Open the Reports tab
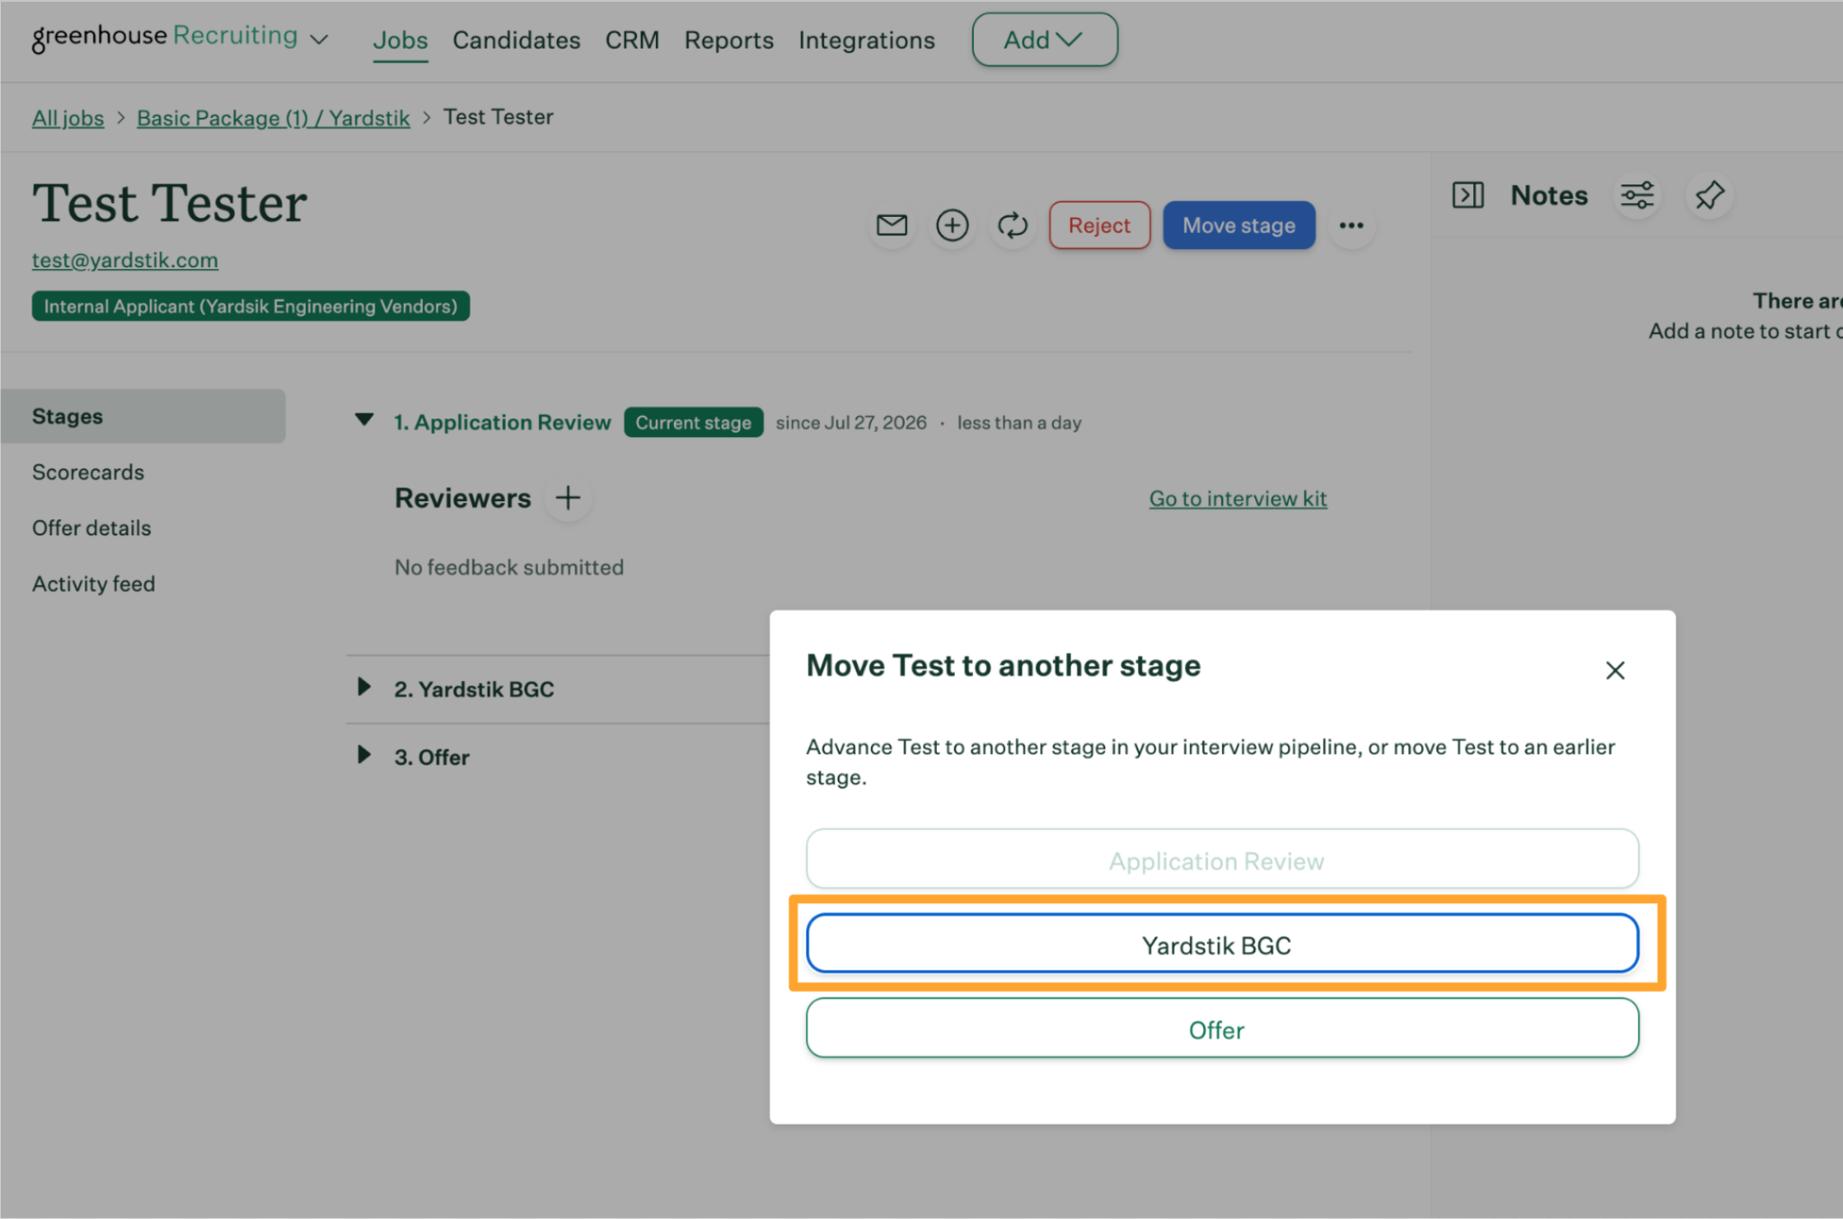Image resolution: width=1843 pixels, height=1219 pixels. click(728, 40)
